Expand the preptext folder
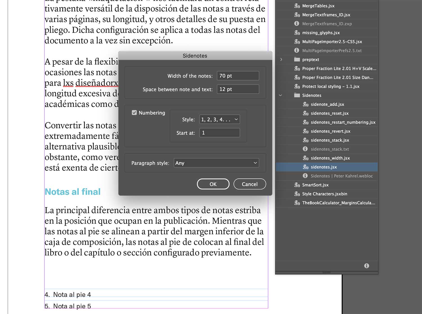The width and height of the screenshot is (422, 314). [x=281, y=59]
